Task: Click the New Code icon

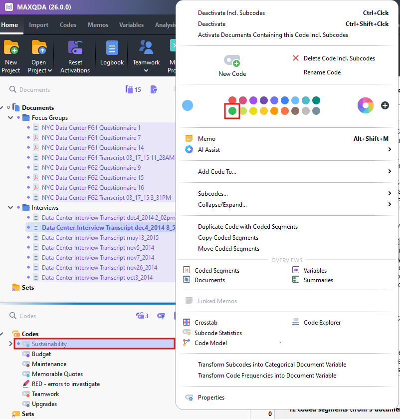Action: (232, 60)
